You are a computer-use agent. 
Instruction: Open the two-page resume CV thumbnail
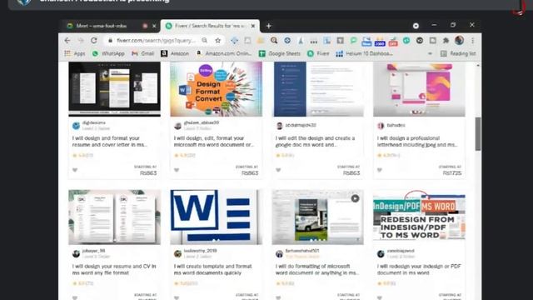click(x=115, y=217)
